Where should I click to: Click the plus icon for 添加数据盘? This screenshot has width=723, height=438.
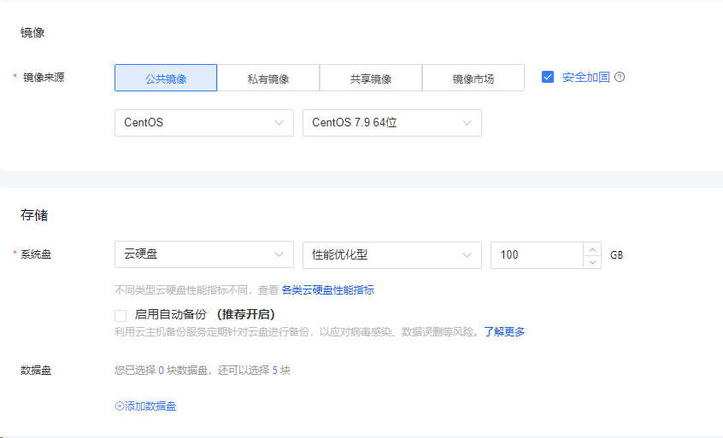120,406
